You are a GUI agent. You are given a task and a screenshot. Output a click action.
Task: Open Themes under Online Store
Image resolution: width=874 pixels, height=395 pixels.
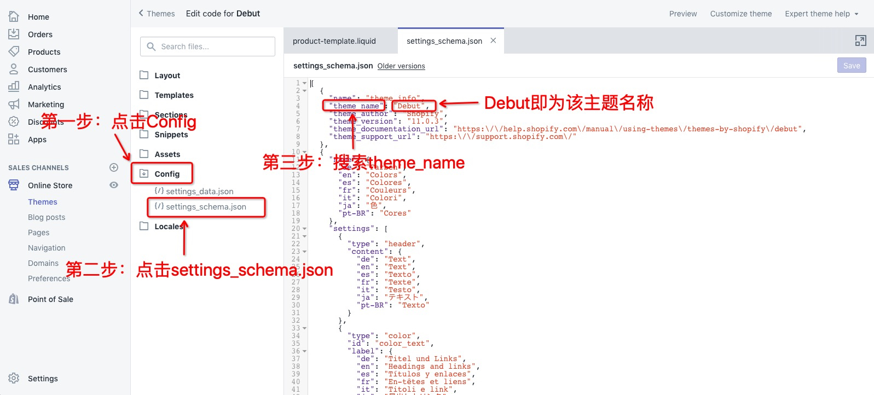(x=43, y=202)
